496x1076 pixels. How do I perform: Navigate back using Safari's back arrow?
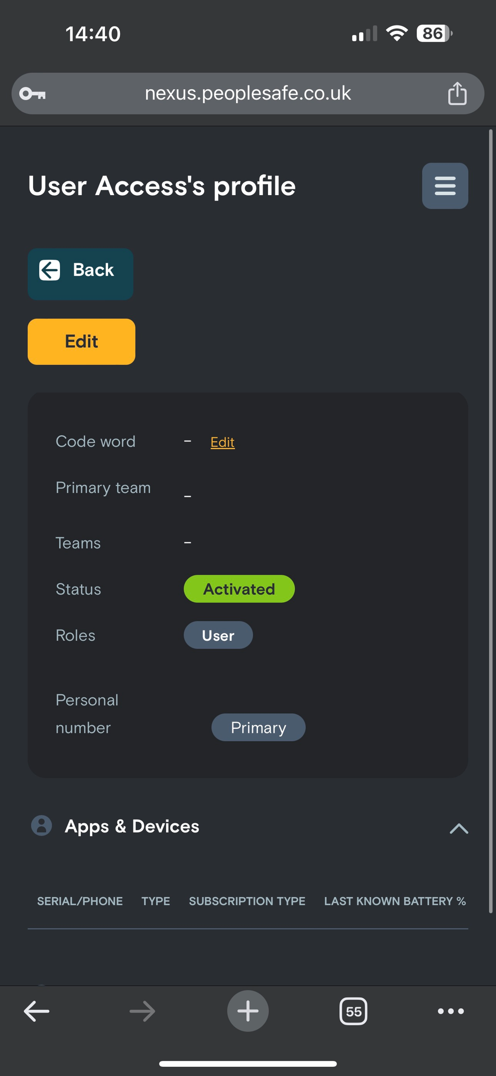pyautogui.click(x=36, y=1011)
